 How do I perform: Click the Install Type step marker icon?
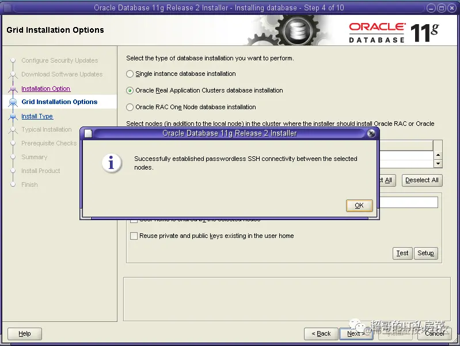[x=13, y=116]
